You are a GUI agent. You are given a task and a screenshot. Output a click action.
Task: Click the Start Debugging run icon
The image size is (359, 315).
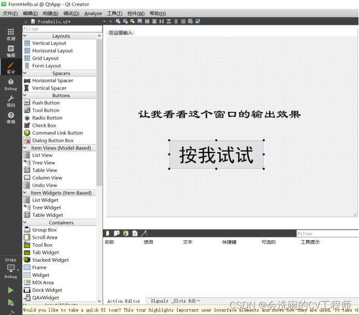(11, 302)
